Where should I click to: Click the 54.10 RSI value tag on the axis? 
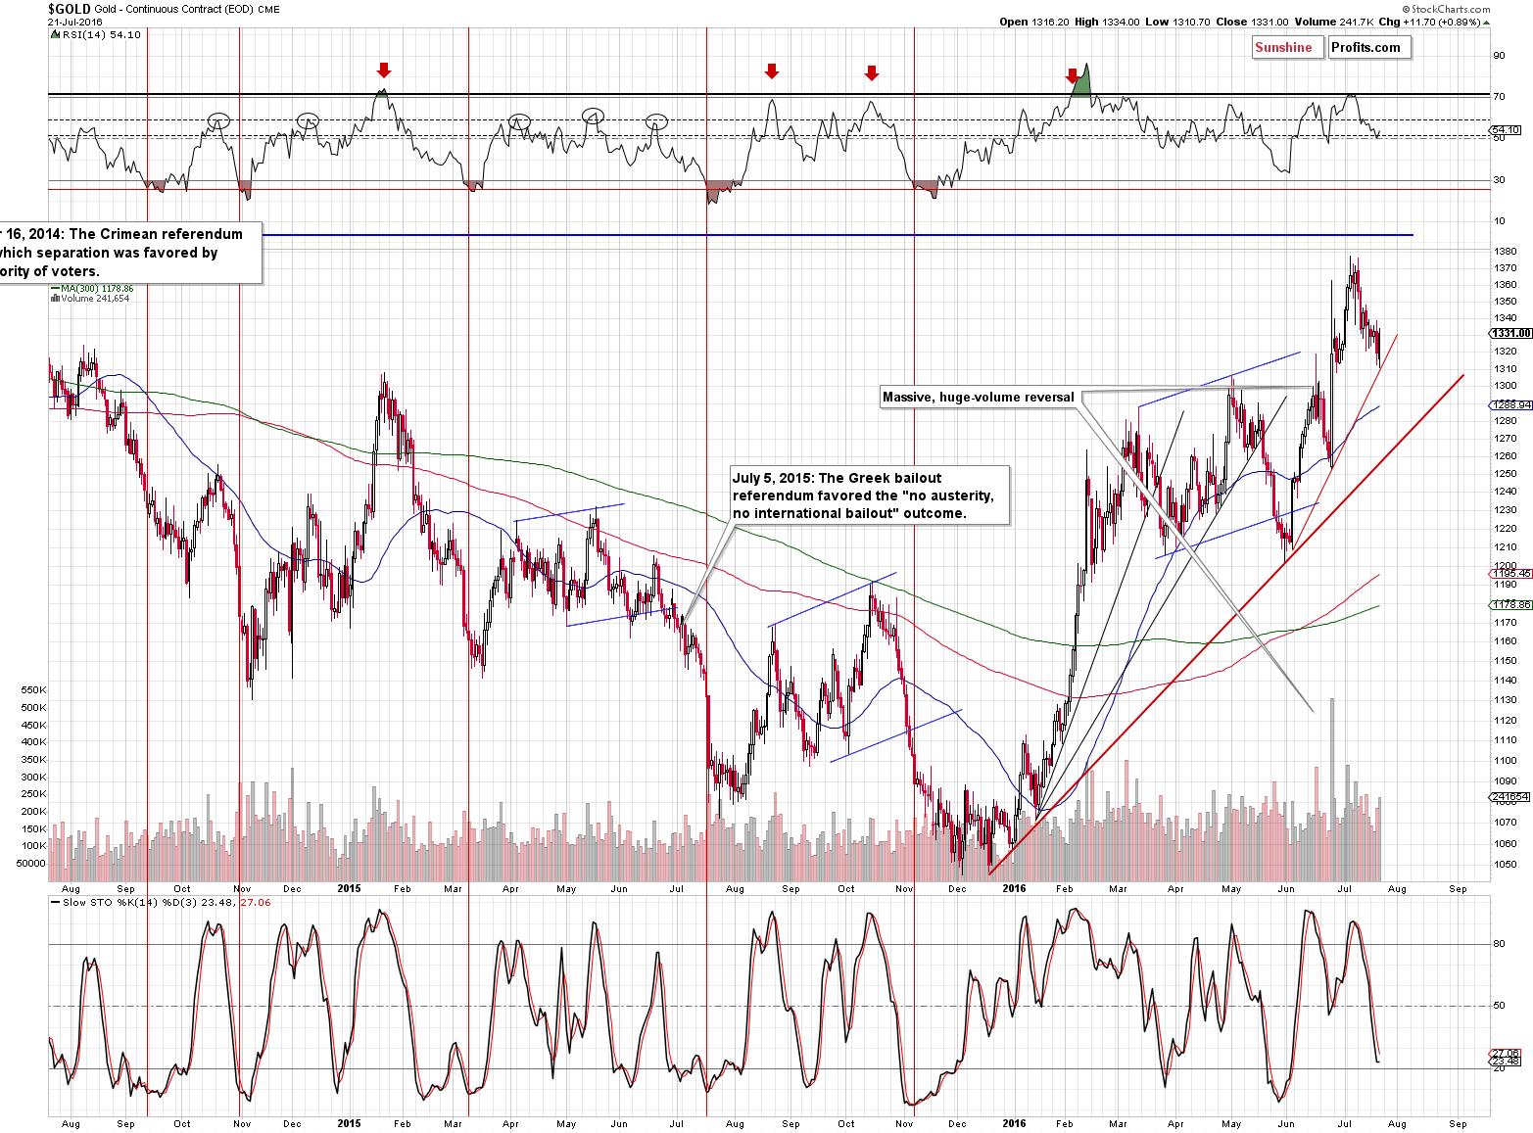pos(1506,129)
